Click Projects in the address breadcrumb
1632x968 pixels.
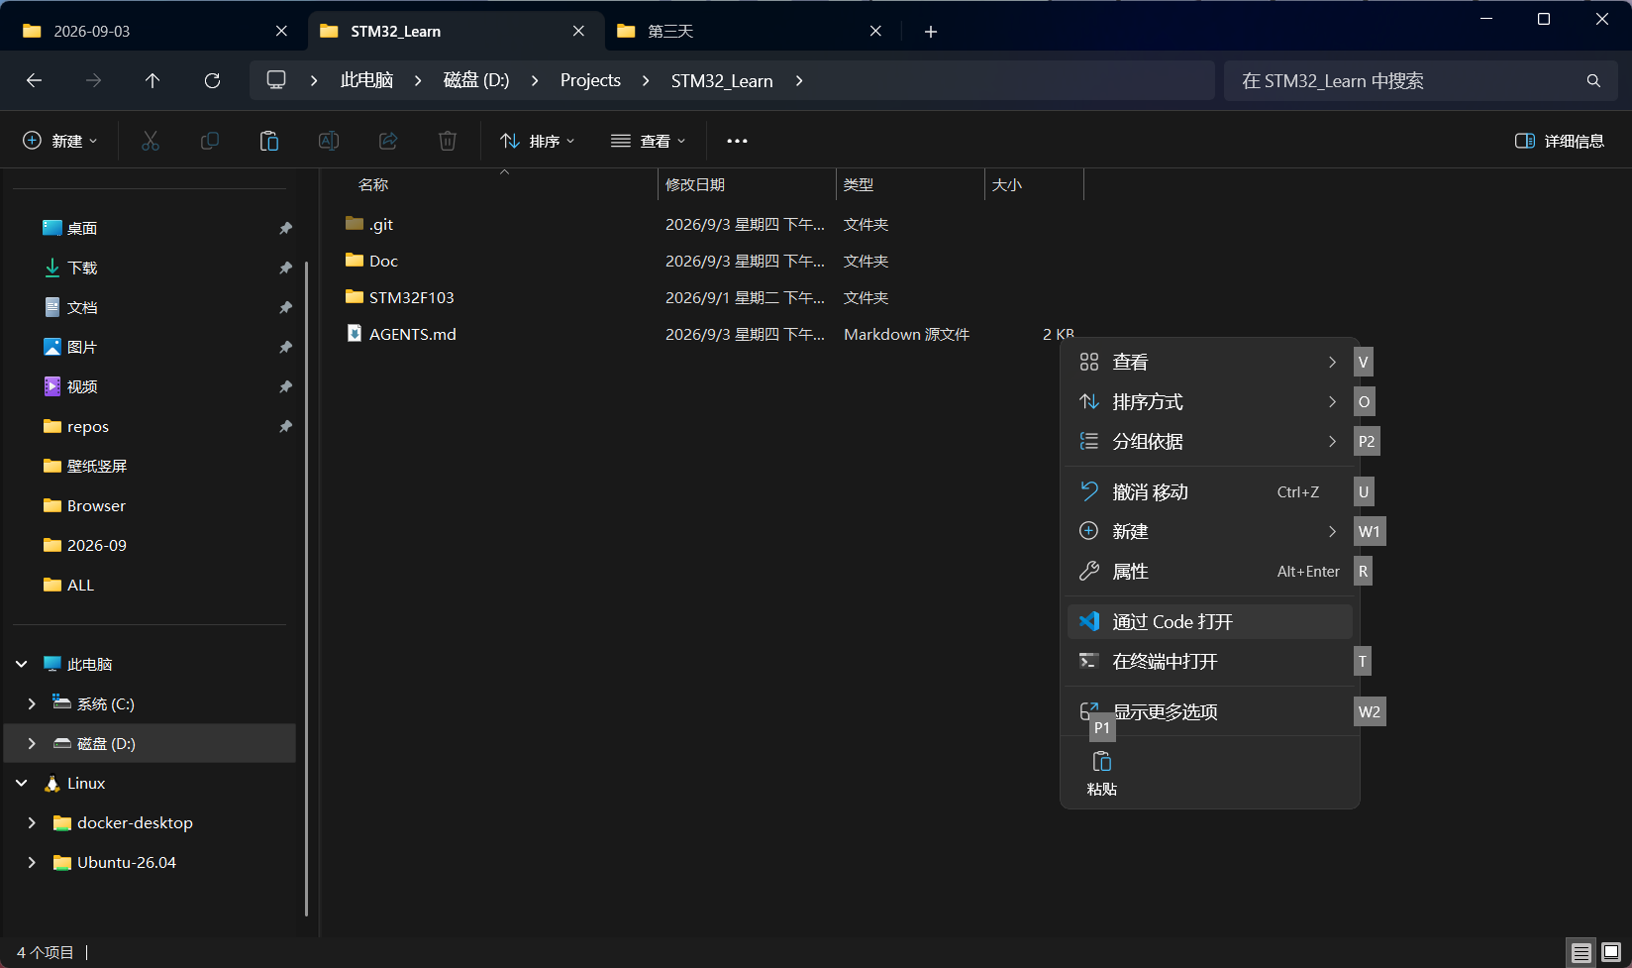pyautogui.click(x=590, y=80)
